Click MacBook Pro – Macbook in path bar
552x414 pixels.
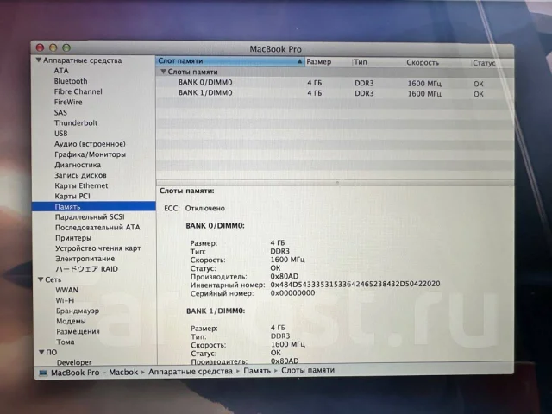(x=94, y=373)
